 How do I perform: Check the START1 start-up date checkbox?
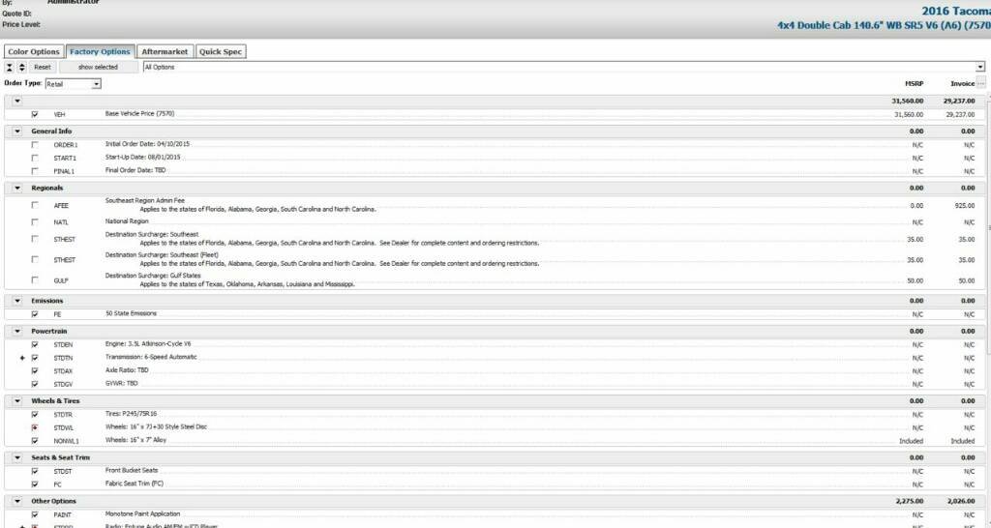35,158
